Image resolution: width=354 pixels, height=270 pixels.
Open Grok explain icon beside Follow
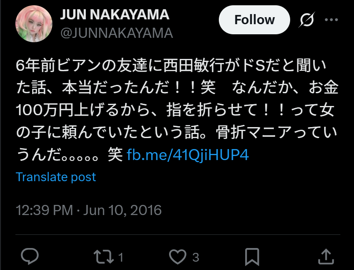coord(306,20)
